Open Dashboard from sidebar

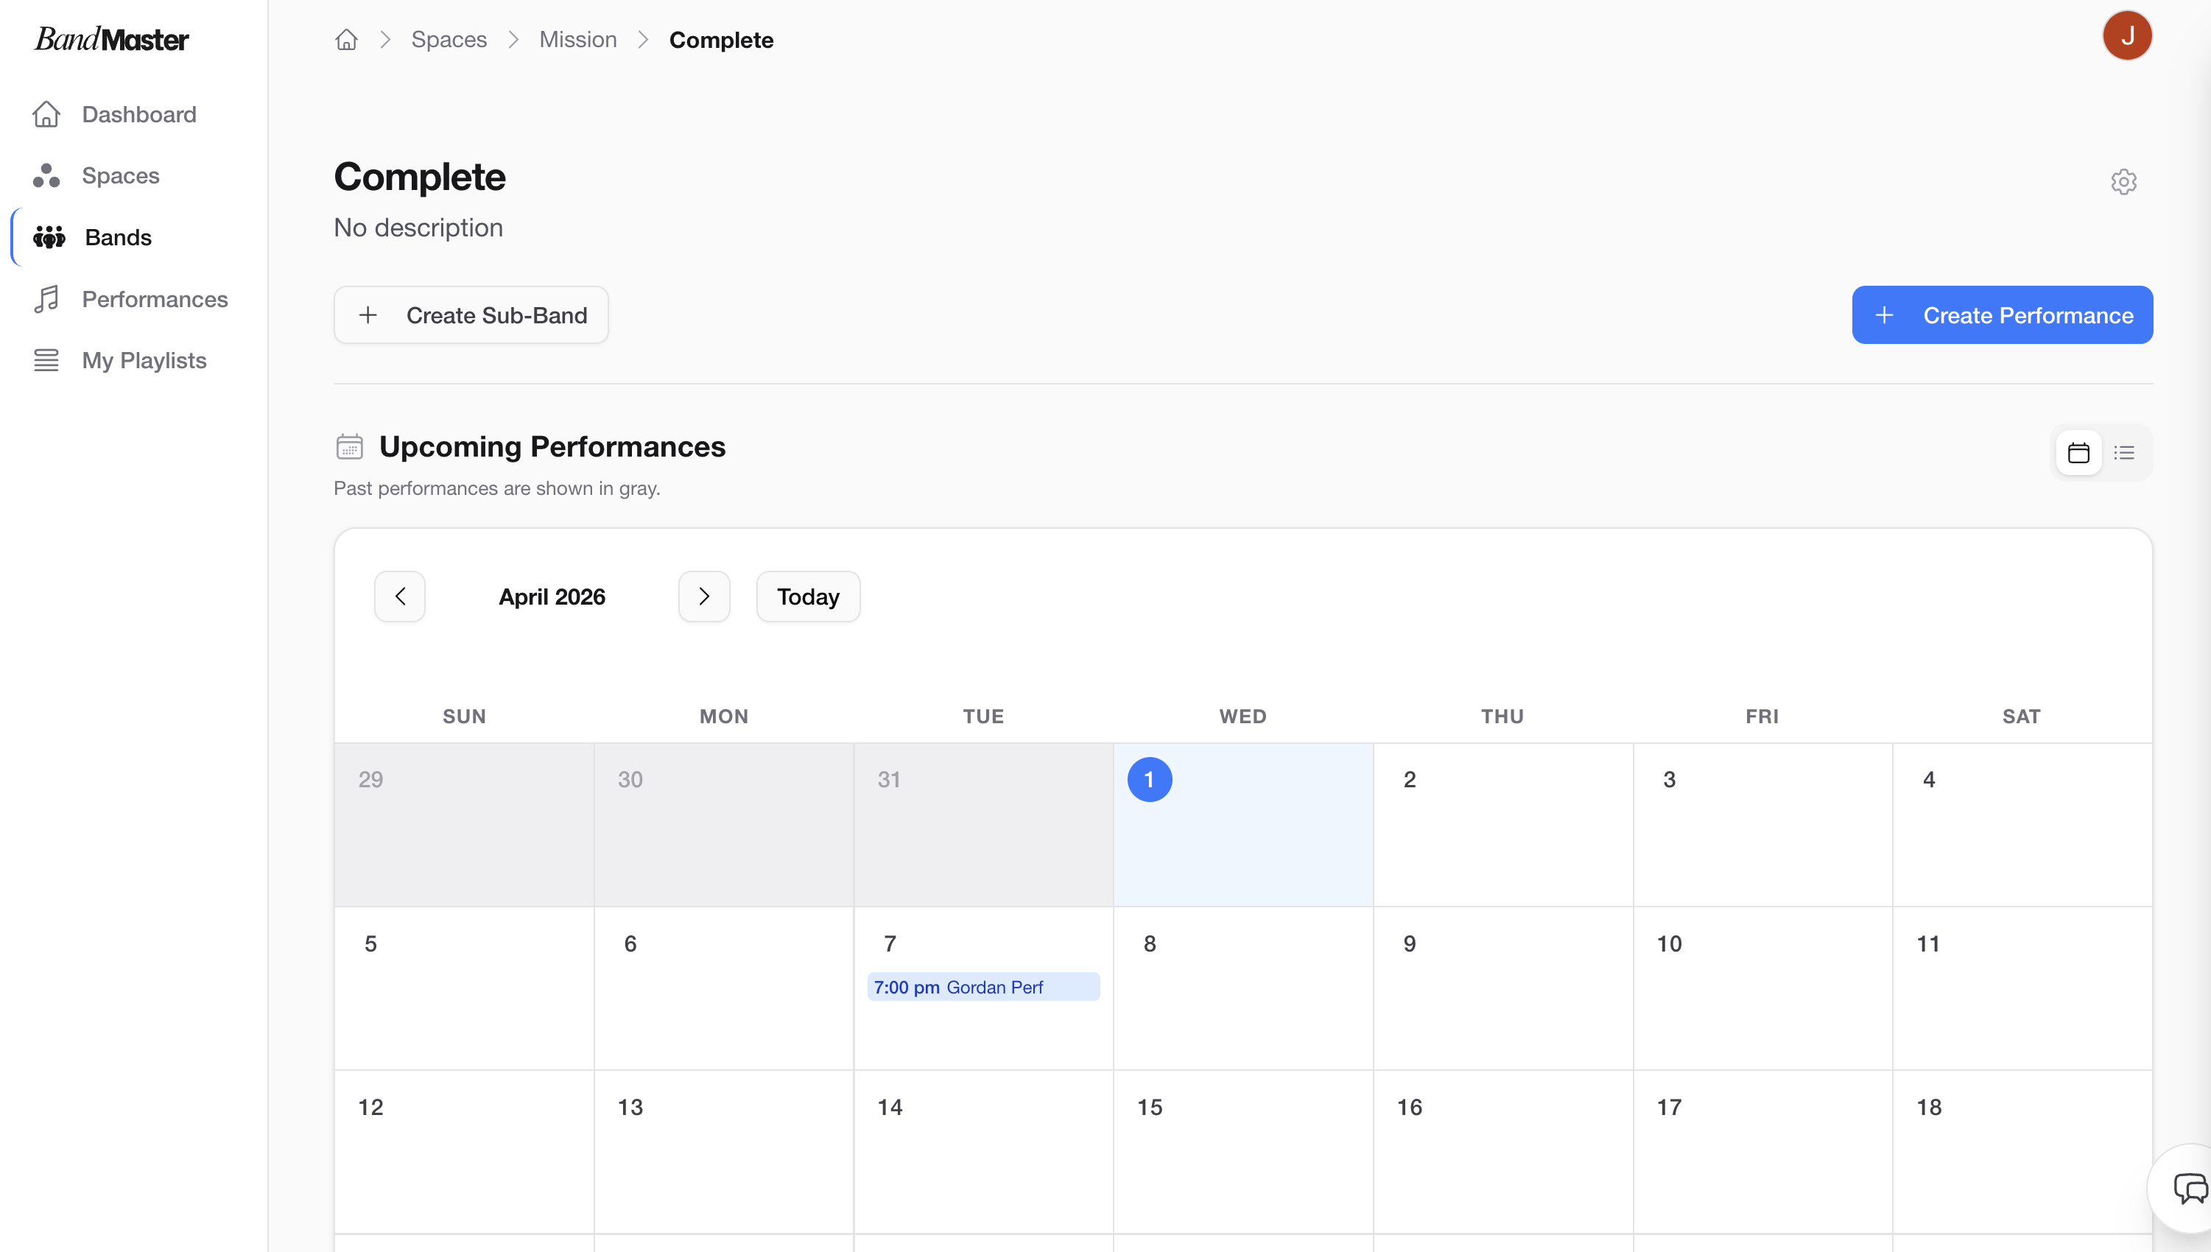point(138,114)
